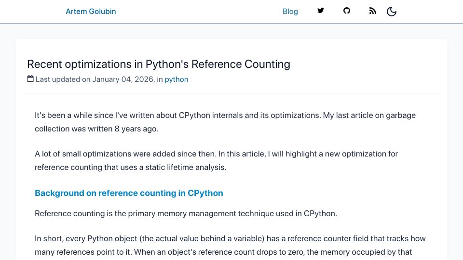
Task: Click the 'Last updated on January 04, 2026' text
Action: [95, 79]
